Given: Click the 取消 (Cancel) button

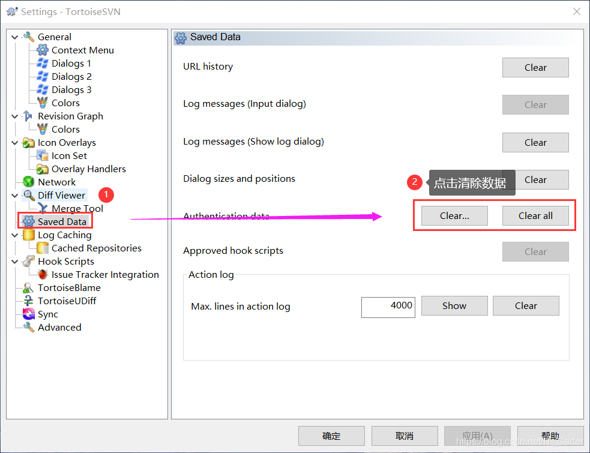Looking at the screenshot, I should [405, 436].
